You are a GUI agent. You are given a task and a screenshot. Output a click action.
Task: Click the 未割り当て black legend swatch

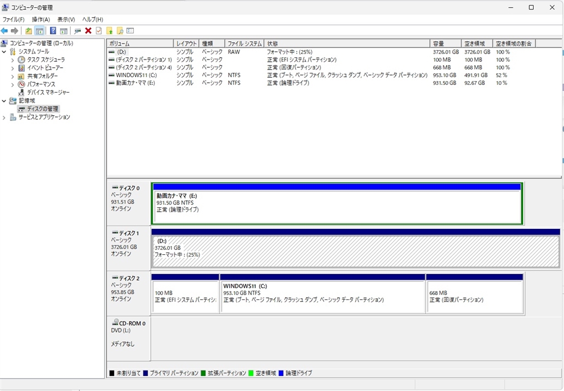tap(112, 373)
